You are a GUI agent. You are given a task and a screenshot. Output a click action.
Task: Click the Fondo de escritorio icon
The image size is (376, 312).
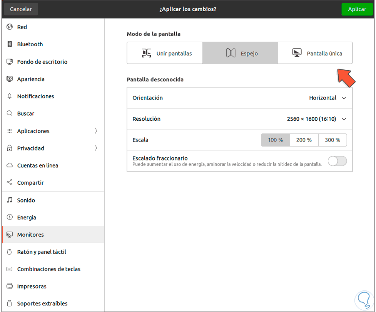10,62
